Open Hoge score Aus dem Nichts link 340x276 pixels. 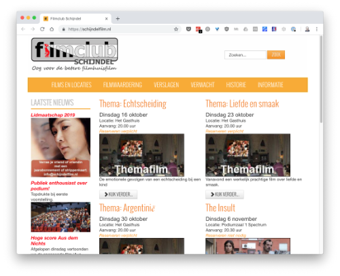click(54, 241)
